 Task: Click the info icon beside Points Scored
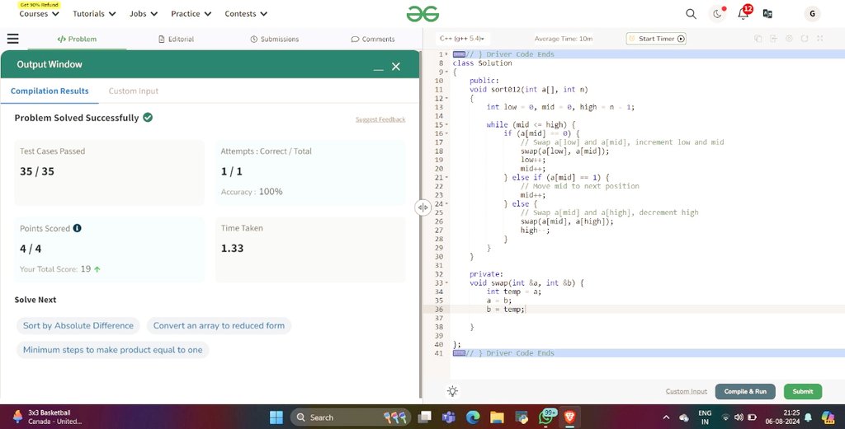77,228
